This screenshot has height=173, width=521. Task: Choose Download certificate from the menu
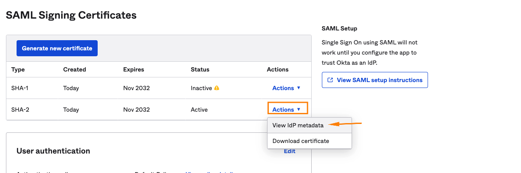point(301,141)
